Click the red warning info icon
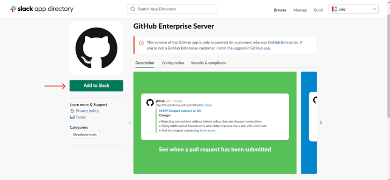The width and height of the screenshot is (390, 180). click(x=141, y=43)
